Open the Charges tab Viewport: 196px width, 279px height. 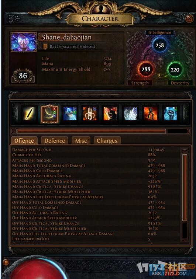[x=107, y=141]
